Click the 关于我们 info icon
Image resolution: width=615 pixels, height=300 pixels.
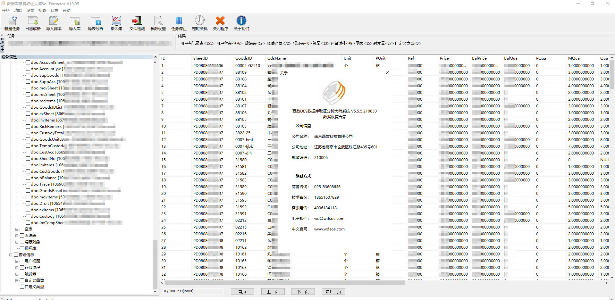click(241, 23)
